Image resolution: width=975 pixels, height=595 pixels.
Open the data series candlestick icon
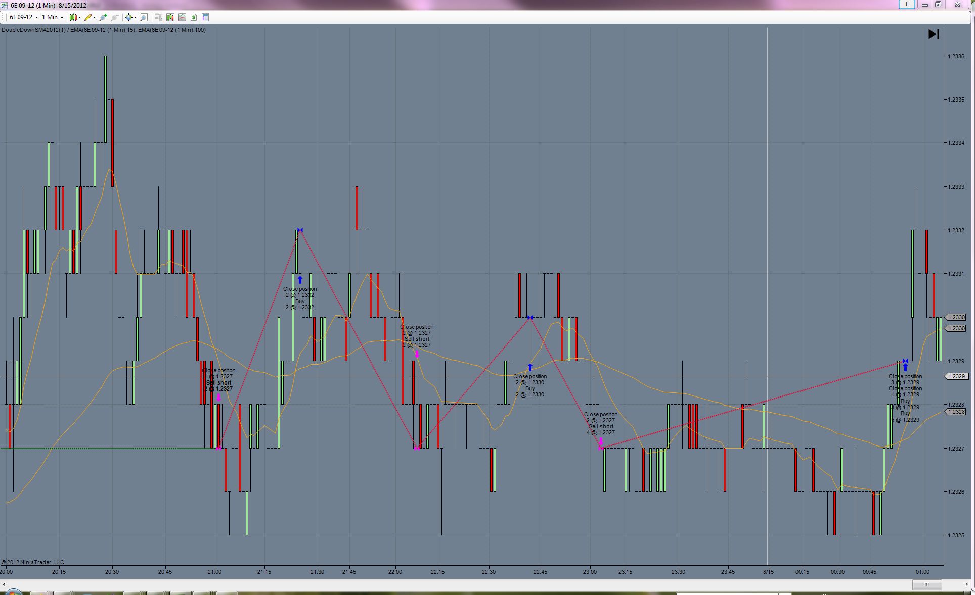170,17
